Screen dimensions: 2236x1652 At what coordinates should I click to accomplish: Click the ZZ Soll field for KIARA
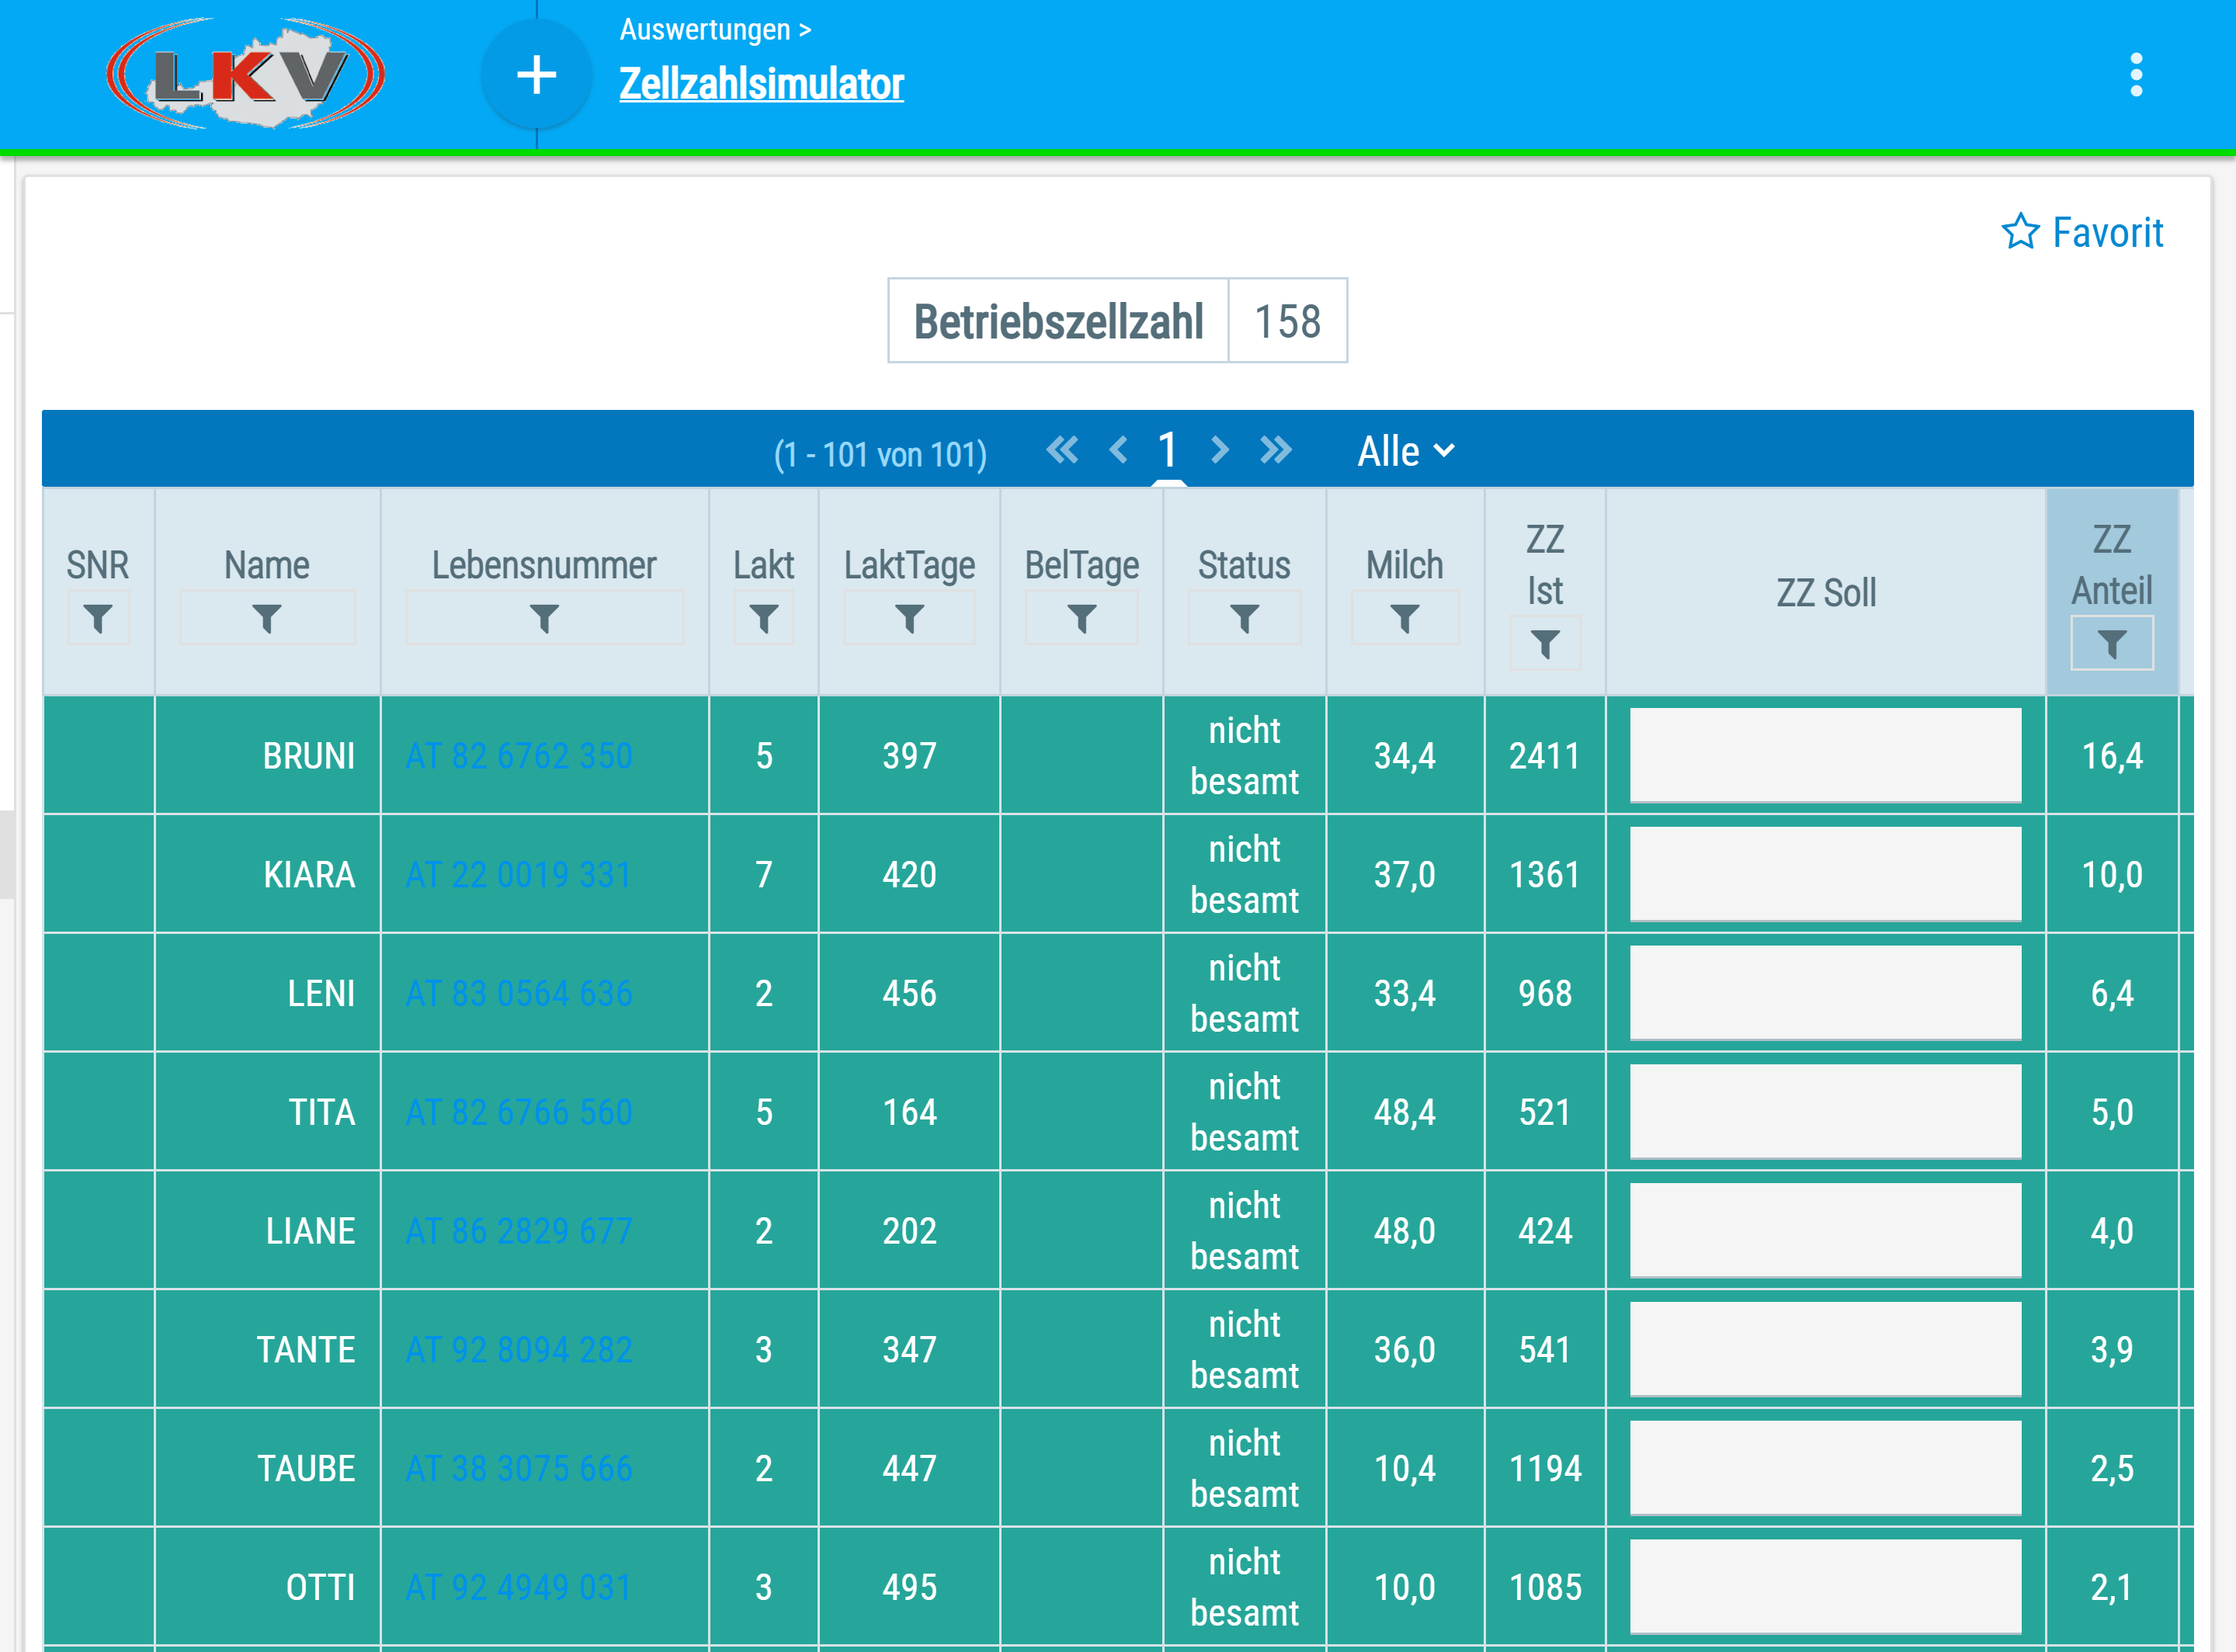coord(1825,874)
